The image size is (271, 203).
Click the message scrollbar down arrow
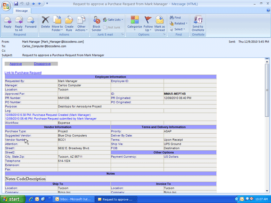[x=267, y=191]
